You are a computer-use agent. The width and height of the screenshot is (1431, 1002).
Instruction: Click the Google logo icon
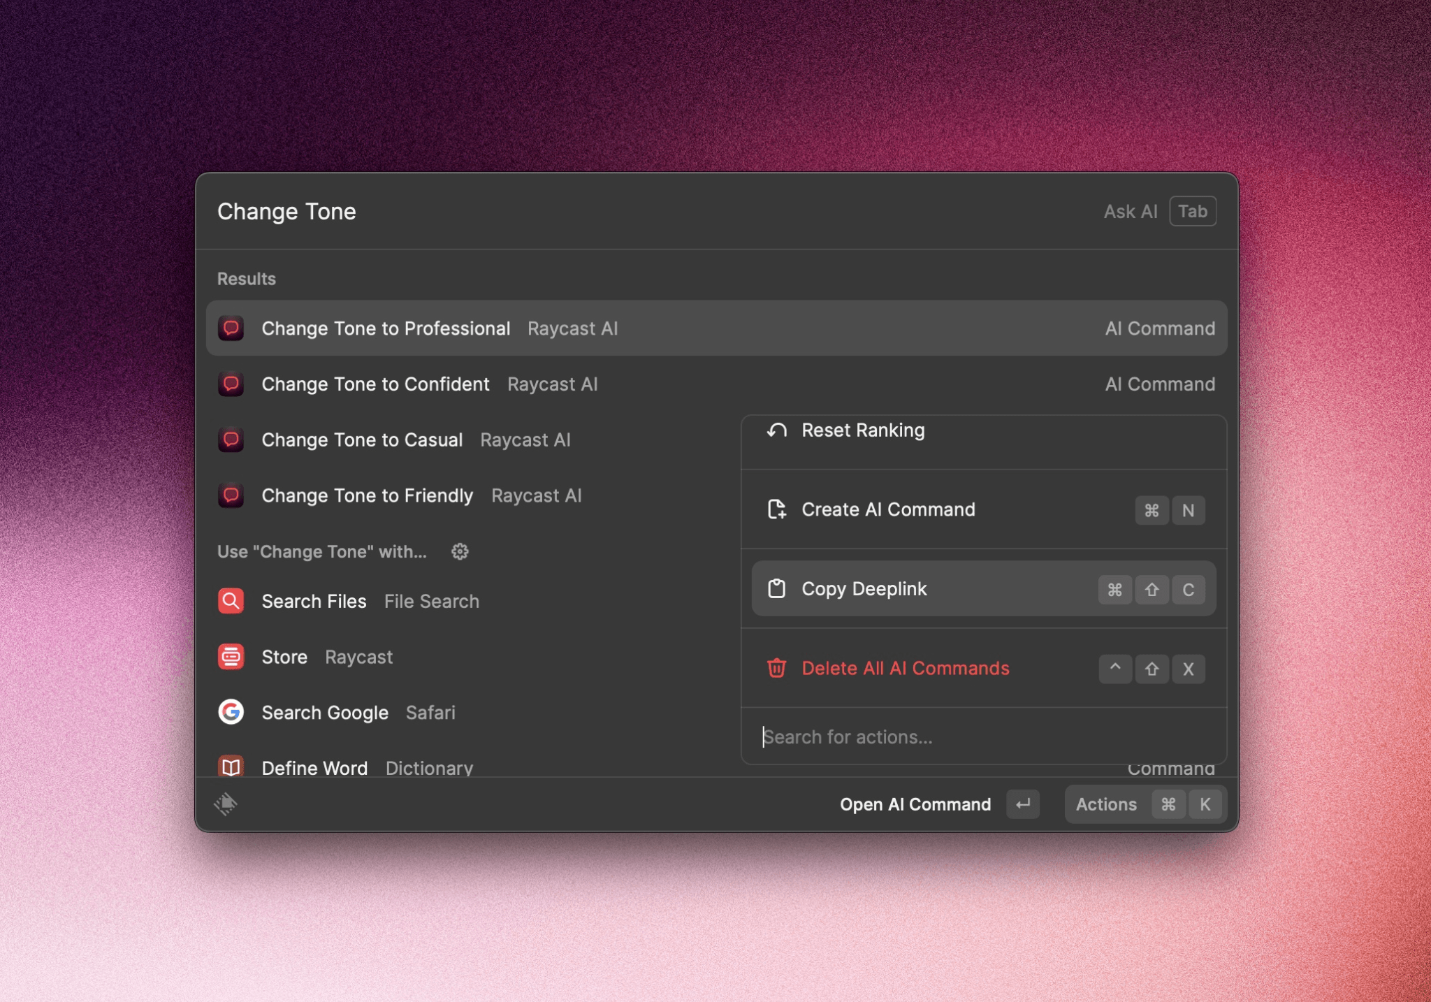(x=231, y=712)
